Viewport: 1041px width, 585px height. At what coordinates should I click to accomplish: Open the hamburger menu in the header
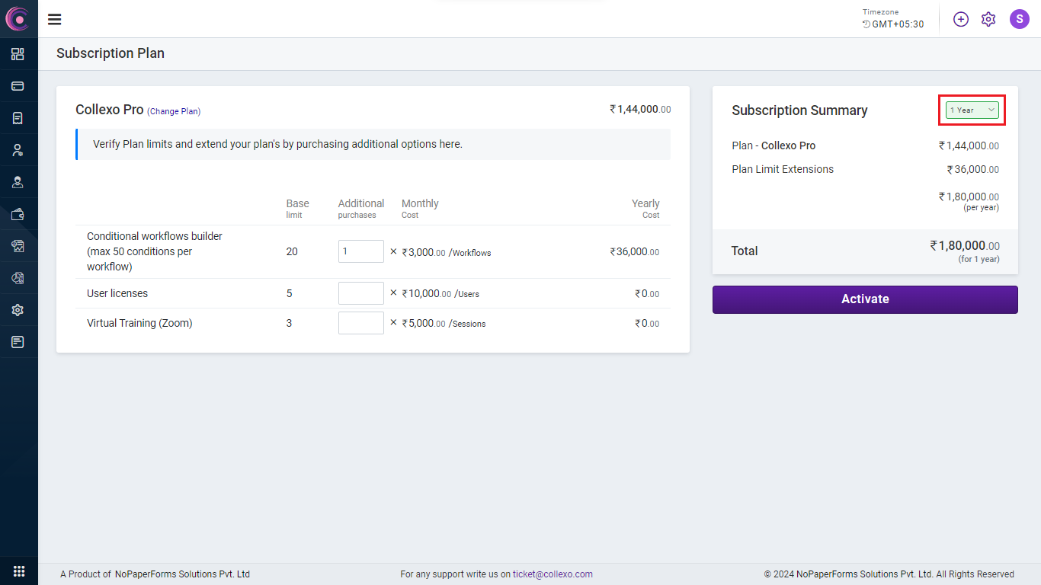55,20
